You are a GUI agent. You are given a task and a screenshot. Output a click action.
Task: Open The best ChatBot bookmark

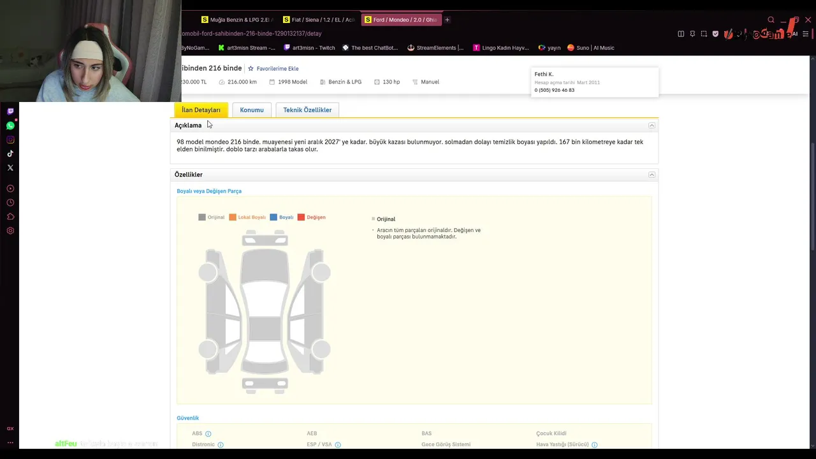pos(370,48)
